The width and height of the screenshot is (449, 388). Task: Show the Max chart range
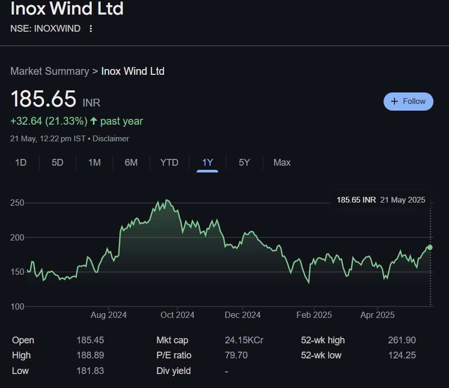pyautogui.click(x=282, y=163)
